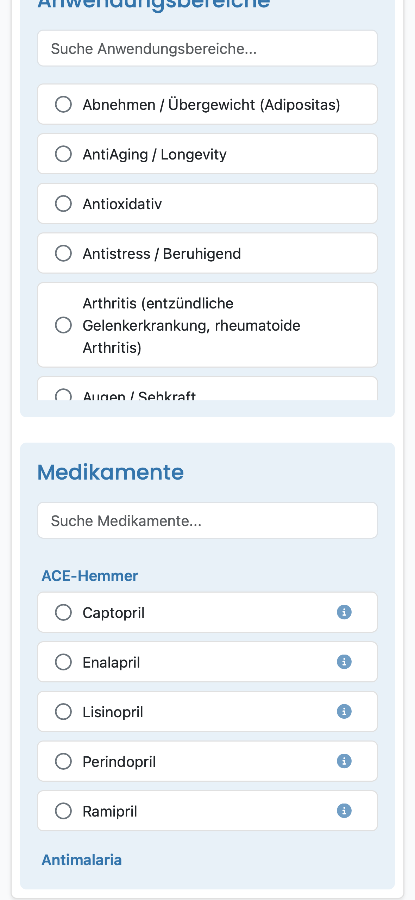This screenshot has width=415, height=900.
Task: Select Abnehmen / Übergewicht radio button
Action: [x=63, y=104]
